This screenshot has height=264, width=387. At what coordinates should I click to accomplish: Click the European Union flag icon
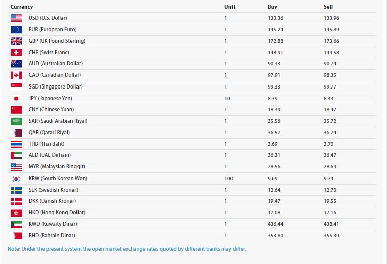point(16,30)
